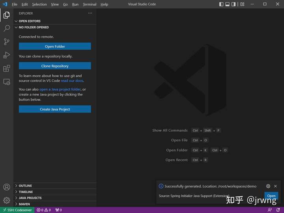
Task: Collapse the Open Editors section
Action: (55, 21)
